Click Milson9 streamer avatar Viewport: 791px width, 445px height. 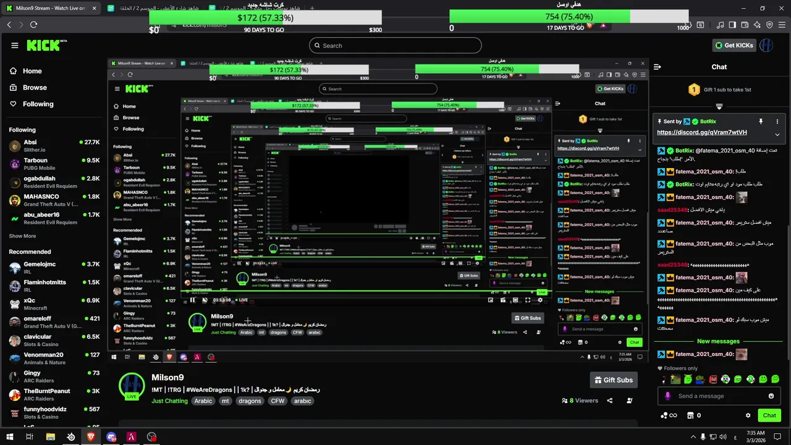point(132,386)
